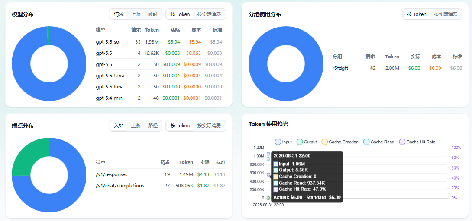Click 2.00M token value in group table
Viewport: 472px width, 221px height.
pos(392,68)
